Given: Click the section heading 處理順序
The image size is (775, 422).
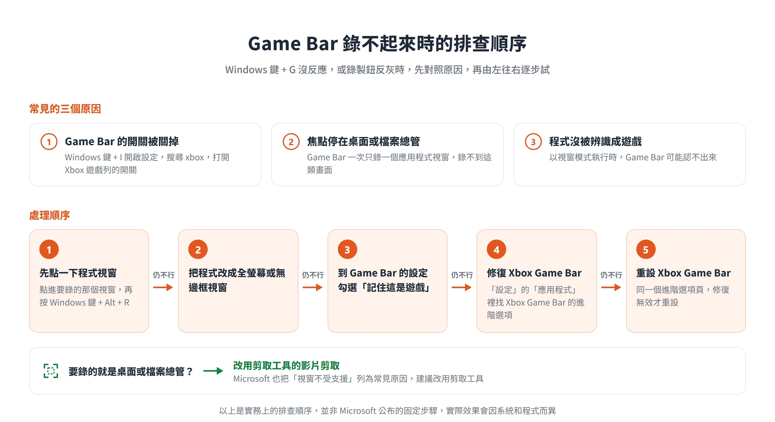Looking at the screenshot, I should (50, 215).
